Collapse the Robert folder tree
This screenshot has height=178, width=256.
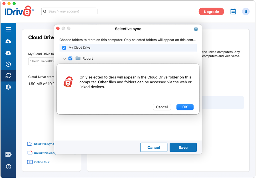pyautogui.click(x=64, y=59)
